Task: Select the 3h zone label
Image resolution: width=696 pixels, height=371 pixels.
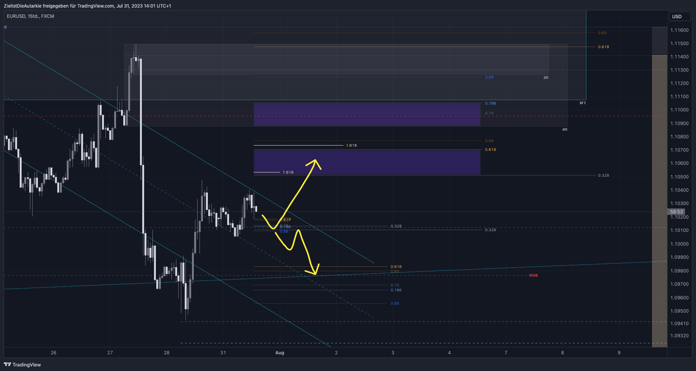Action: coord(546,77)
